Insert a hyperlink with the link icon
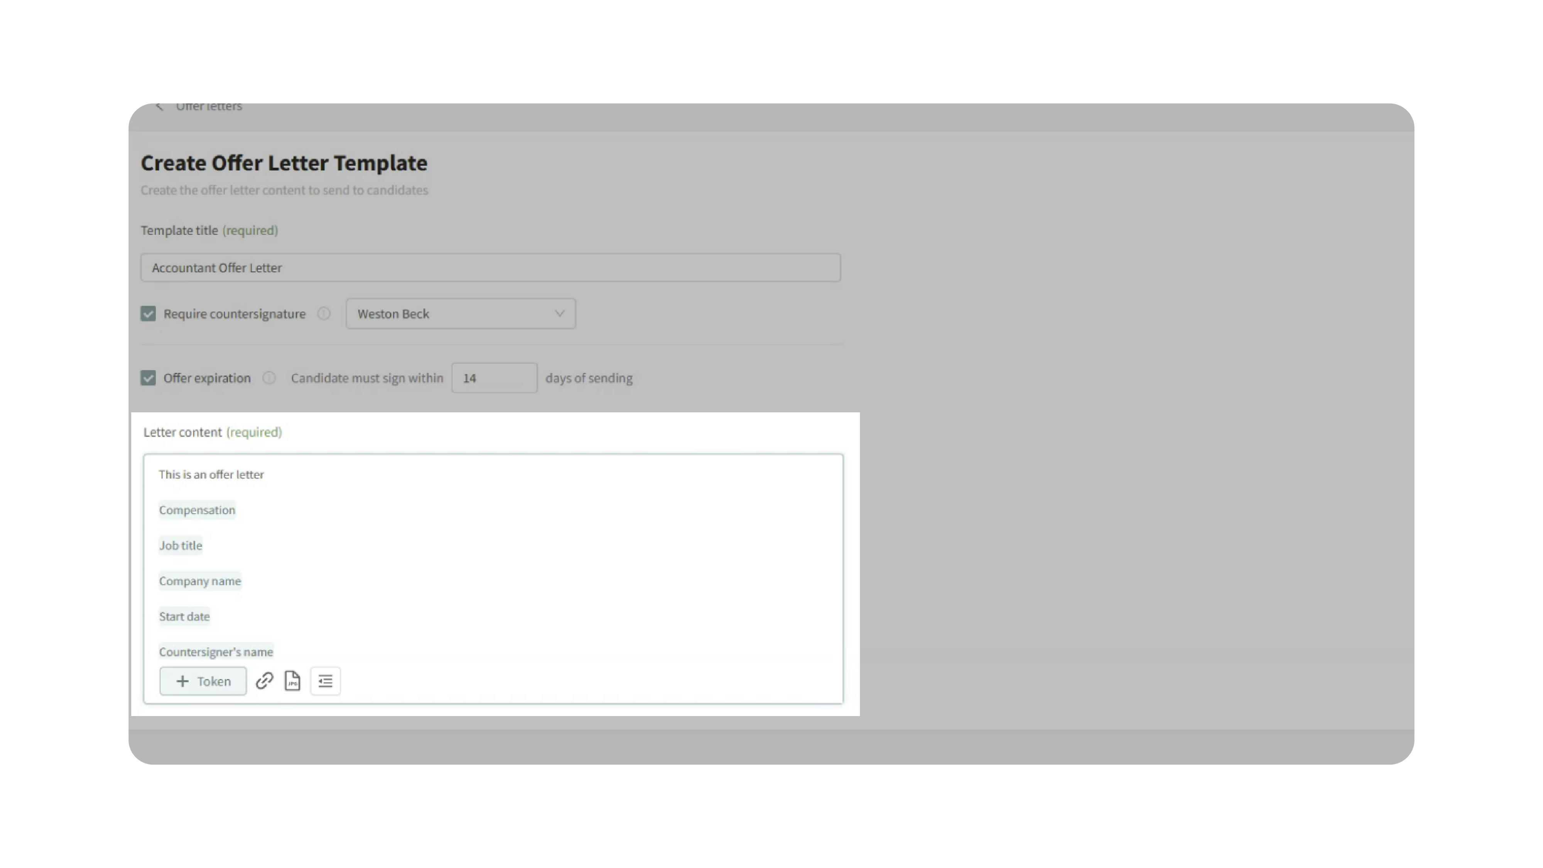 (264, 681)
